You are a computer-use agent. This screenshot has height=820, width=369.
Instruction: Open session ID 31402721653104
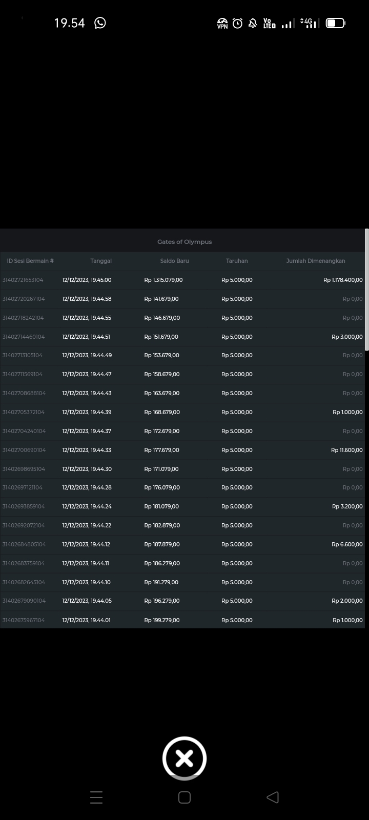pyautogui.click(x=23, y=280)
